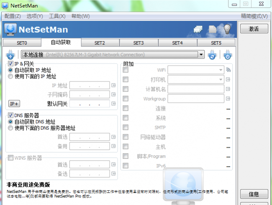The height and width of the screenshot is (205, 272).
Task: Enable the WINS 服务器 checkbox
Action: coord(10,158)
